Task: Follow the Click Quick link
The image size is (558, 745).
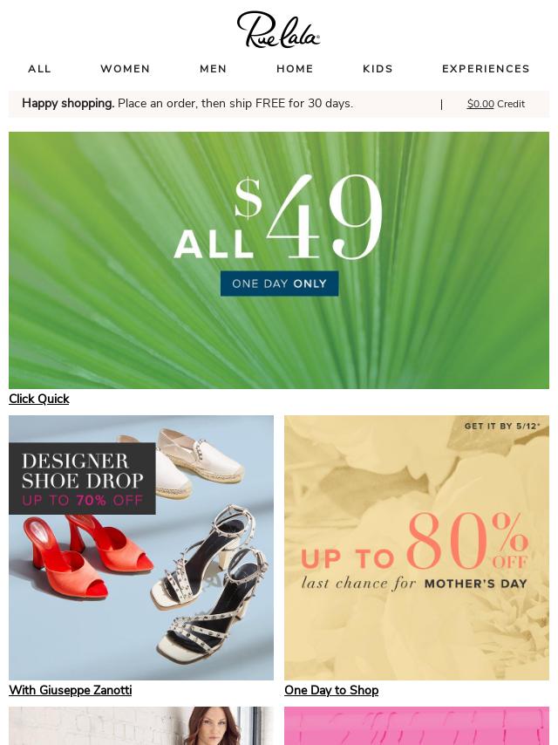Action: coord(39,400)
